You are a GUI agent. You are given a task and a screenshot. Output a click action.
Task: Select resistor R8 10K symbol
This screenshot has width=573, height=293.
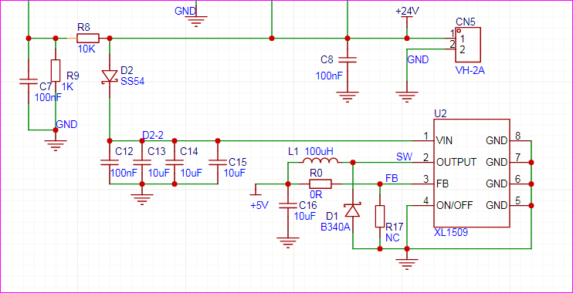(88, 38)
